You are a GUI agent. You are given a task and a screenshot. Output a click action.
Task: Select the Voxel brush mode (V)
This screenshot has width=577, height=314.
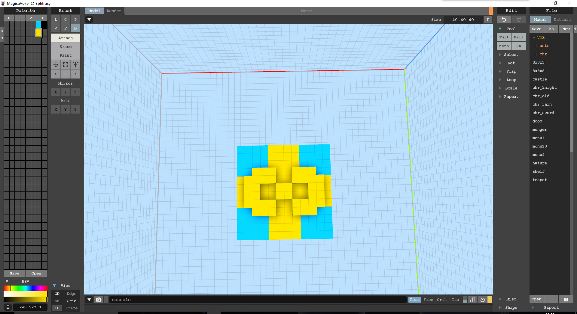tap(56, 28)
